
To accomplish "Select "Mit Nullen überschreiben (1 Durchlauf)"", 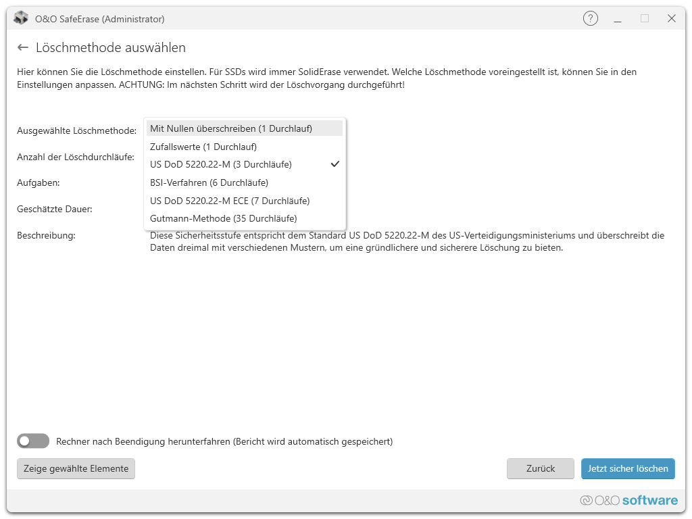I will click(x=231, y=128).
